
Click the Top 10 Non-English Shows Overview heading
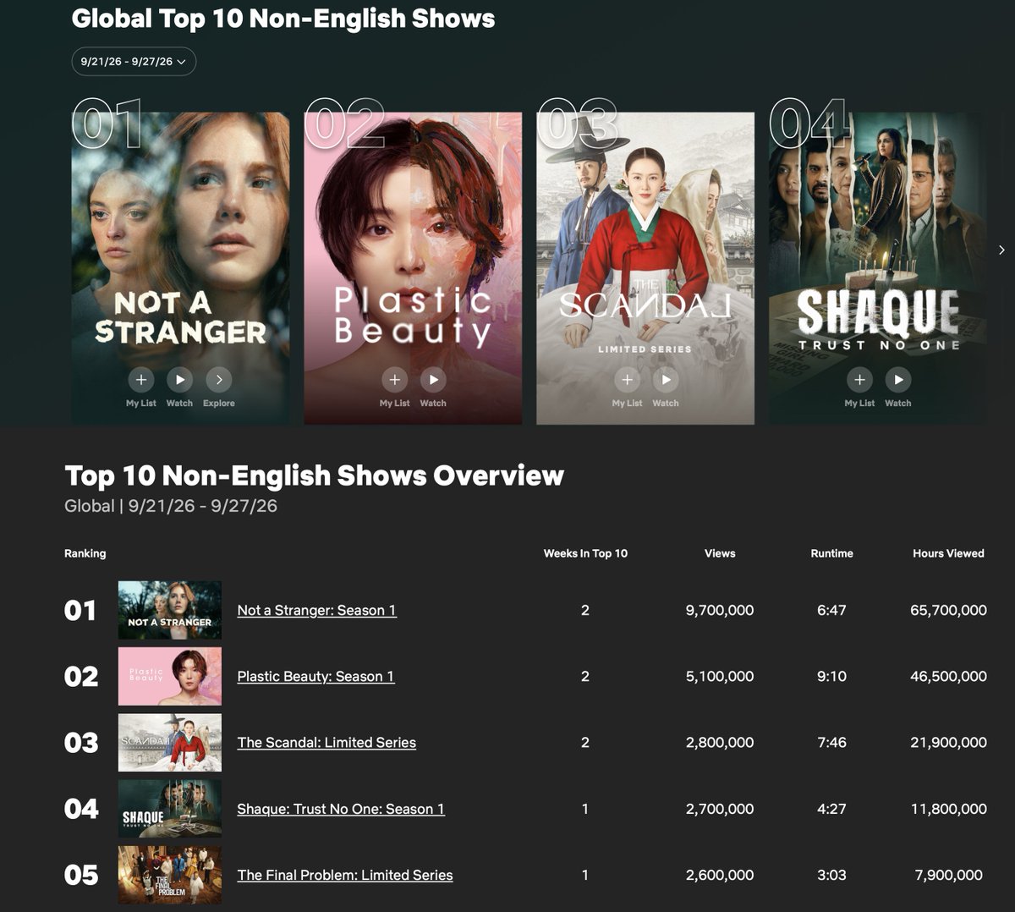pos(314,475)
